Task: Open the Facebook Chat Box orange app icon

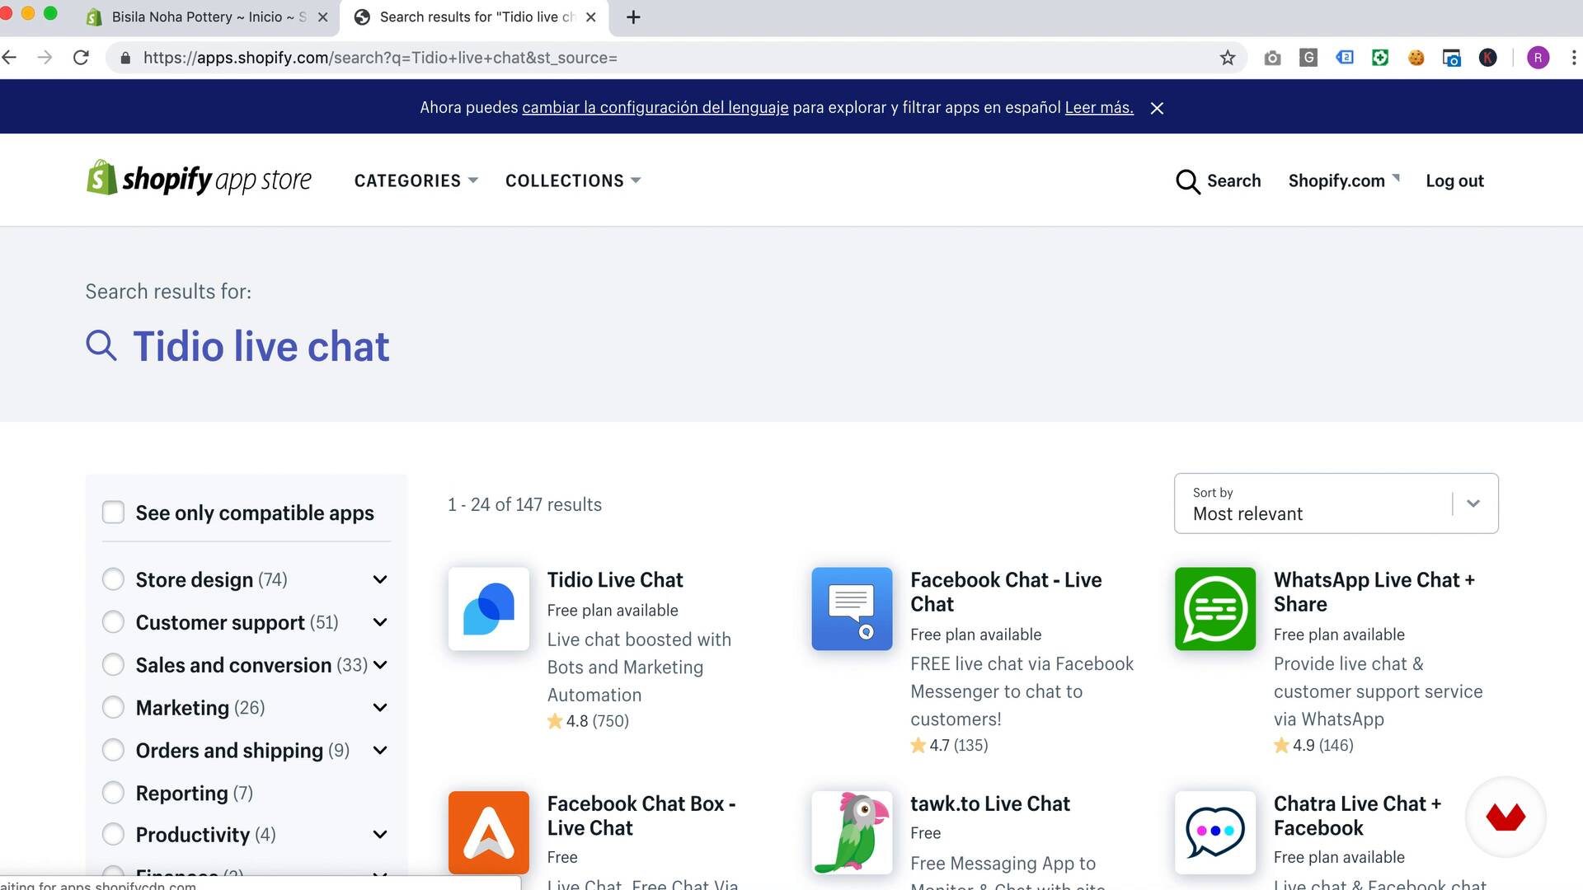Action: [489, 832]
